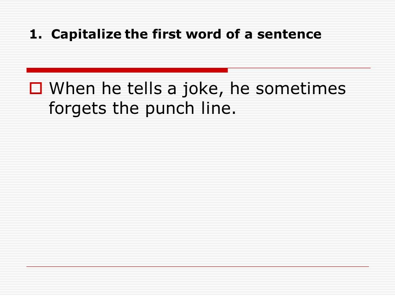This screenshot has height=296, width=395.
Task: Select the bold word "the" in the heading
Action: coord(136,34)
